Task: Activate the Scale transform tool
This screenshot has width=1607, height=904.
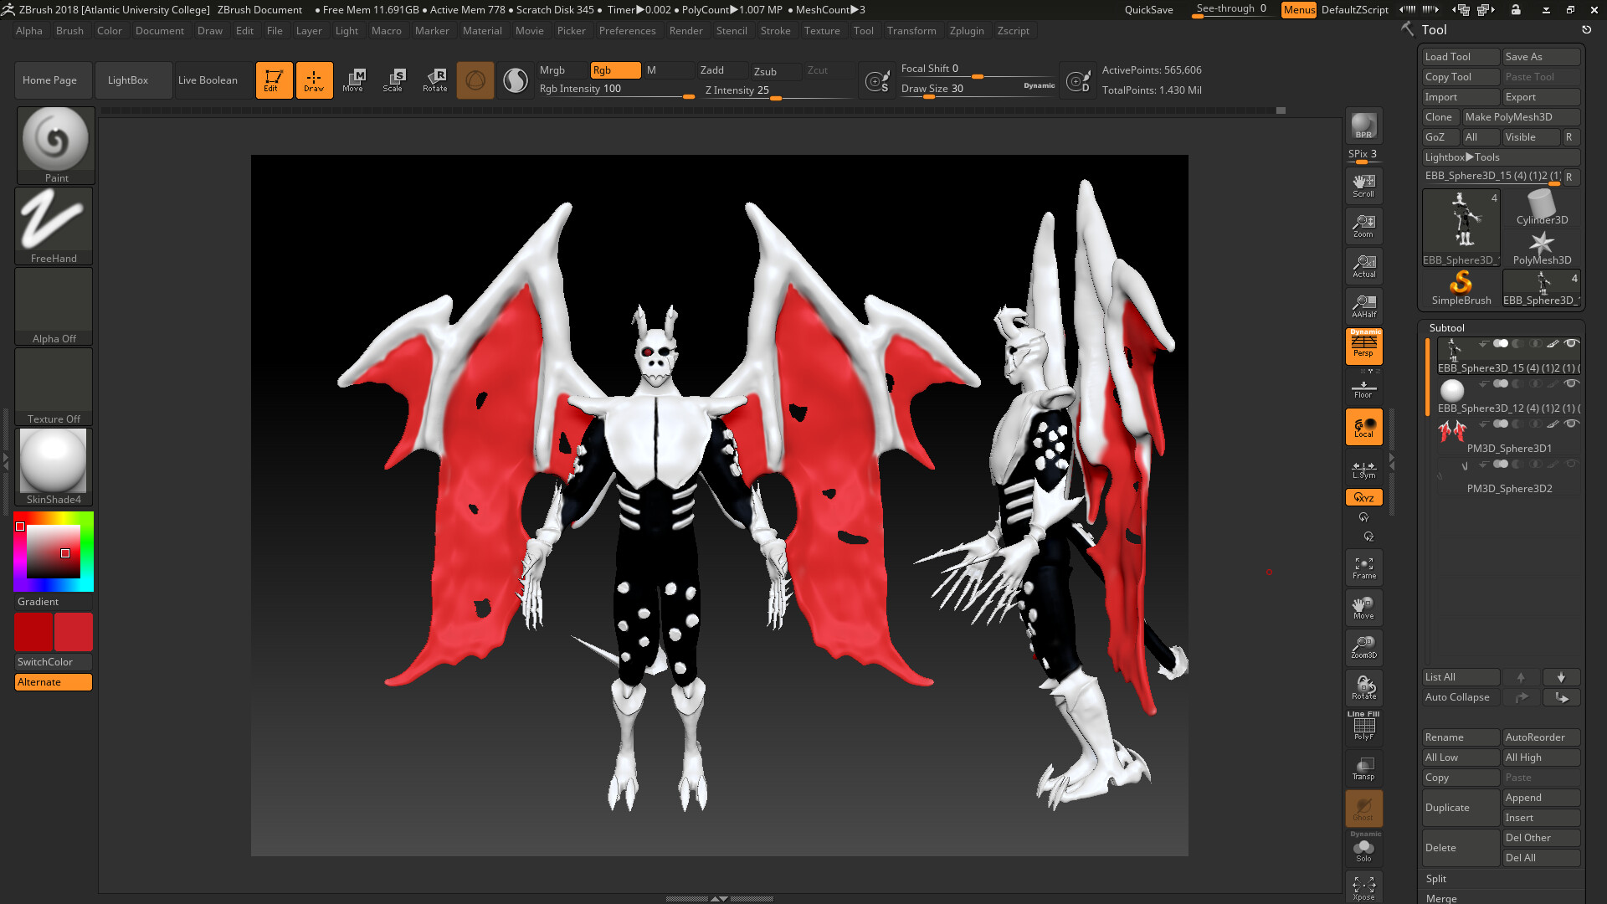Action: [x=393, y=80]
